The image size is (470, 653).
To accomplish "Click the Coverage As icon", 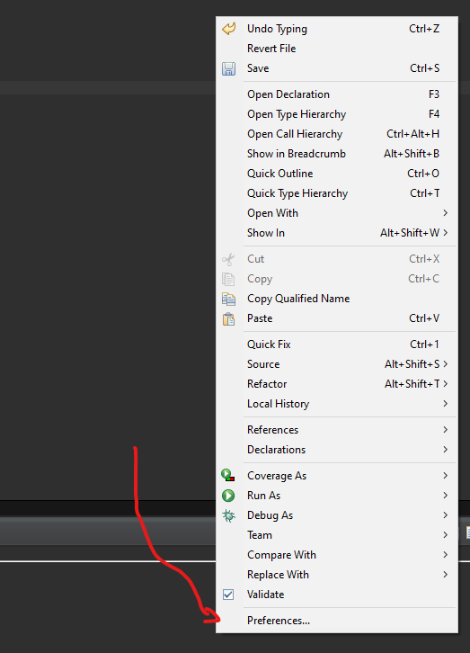I will click(x=228, y=476).
